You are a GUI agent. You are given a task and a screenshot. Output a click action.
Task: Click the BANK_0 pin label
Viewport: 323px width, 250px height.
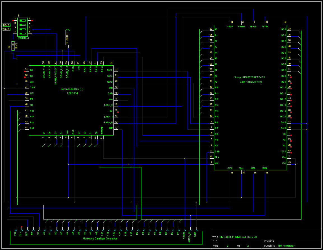(x=108, y=123)
